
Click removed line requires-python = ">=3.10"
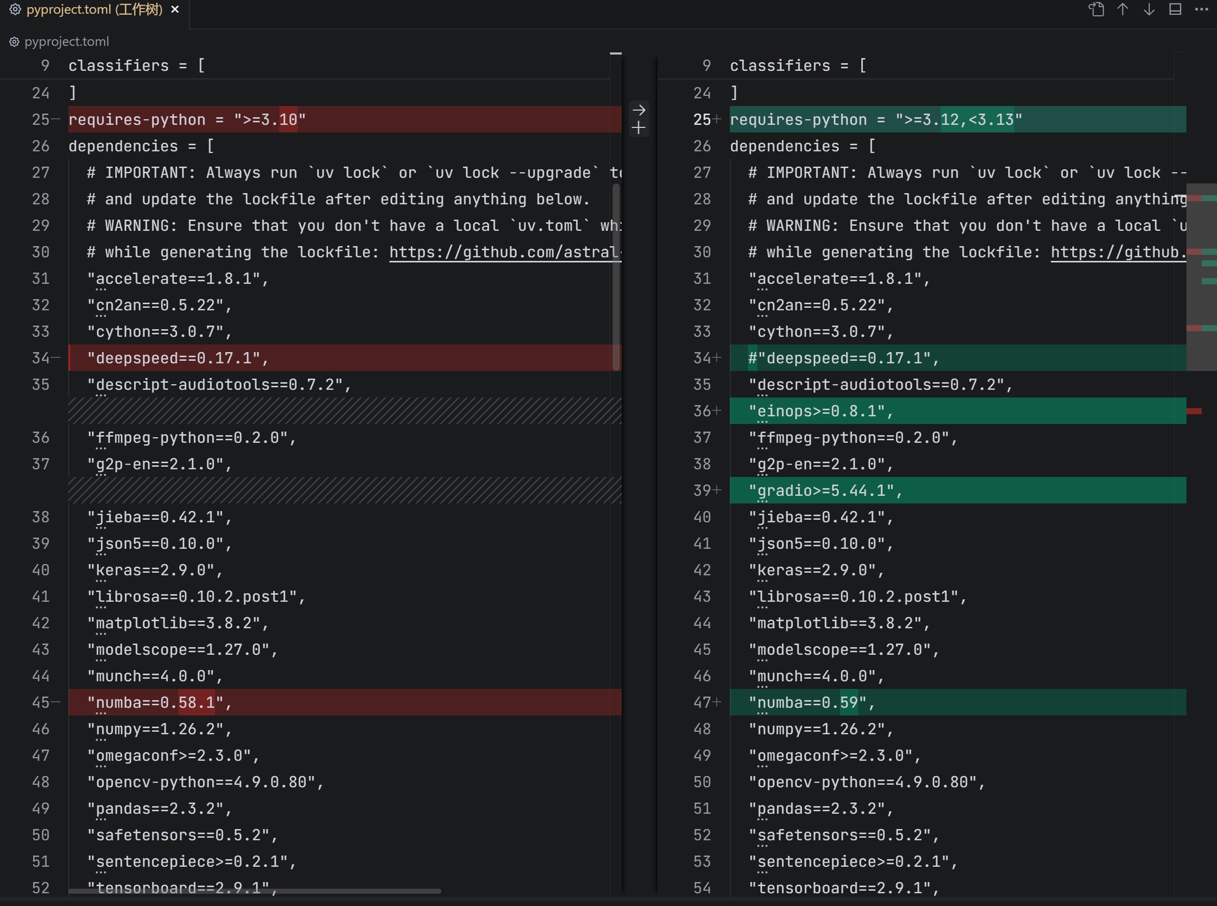pyautogui.click(x=345, y=120)
